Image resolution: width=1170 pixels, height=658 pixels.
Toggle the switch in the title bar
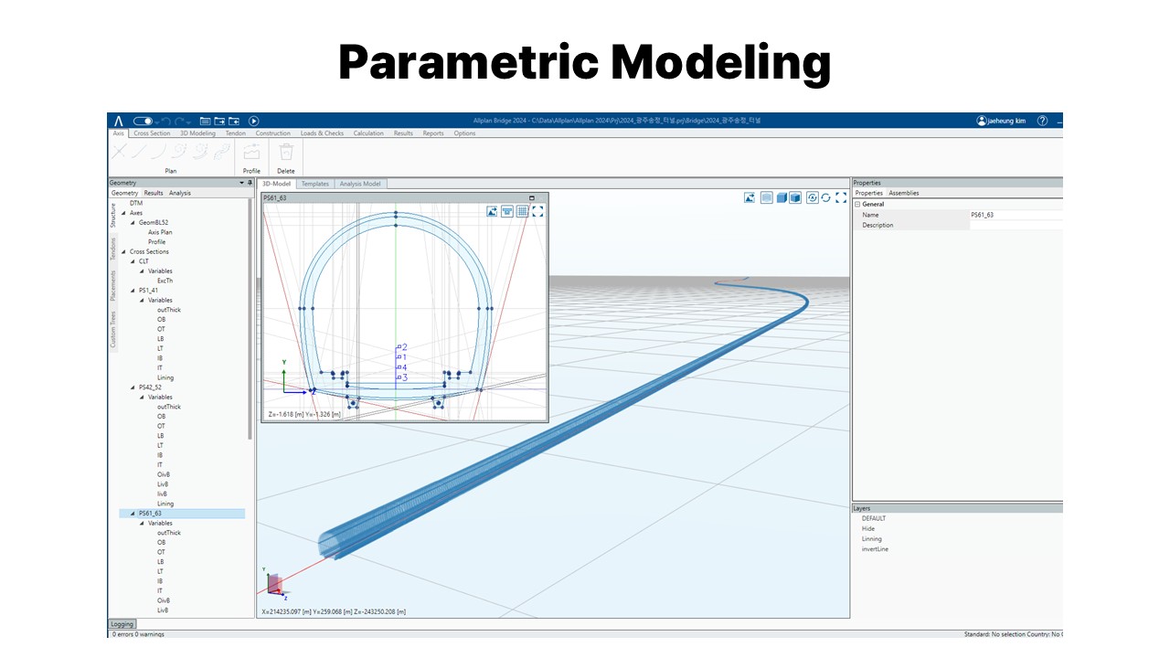tap(143, 121)
